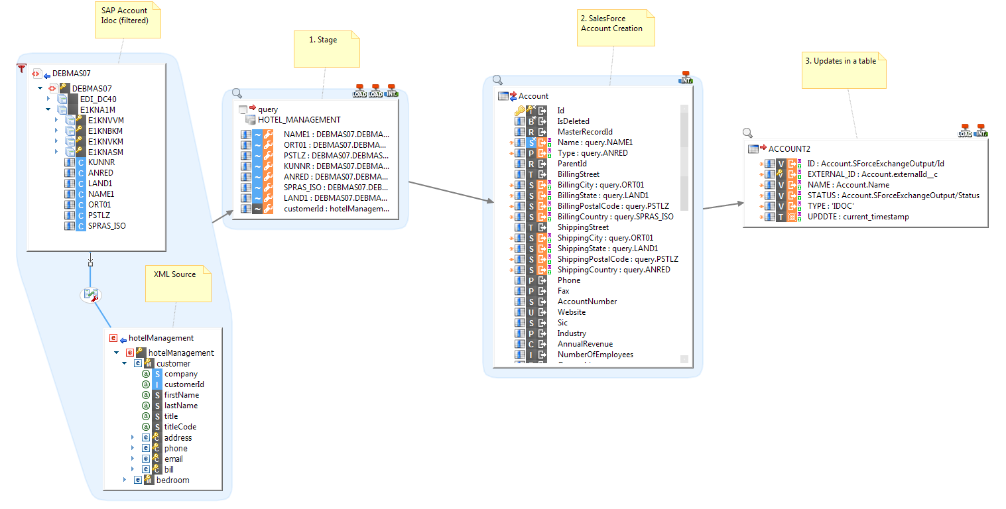Click the INT badge on the Account block
Viewport: 1006px width, 509px height.
click(685, 78)
